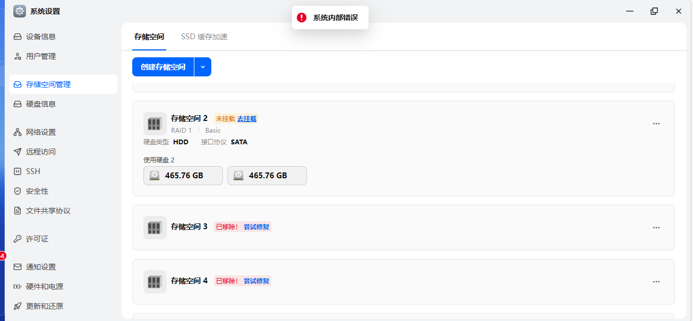Click the 存储空间 4 server icon
Viewport: 693px width, 321px height.
155,282
